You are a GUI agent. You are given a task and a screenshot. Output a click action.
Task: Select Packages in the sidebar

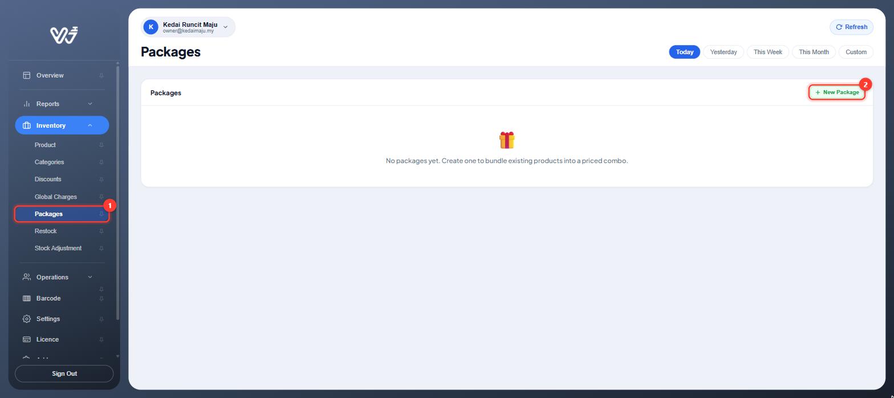[x=62, y=214]
